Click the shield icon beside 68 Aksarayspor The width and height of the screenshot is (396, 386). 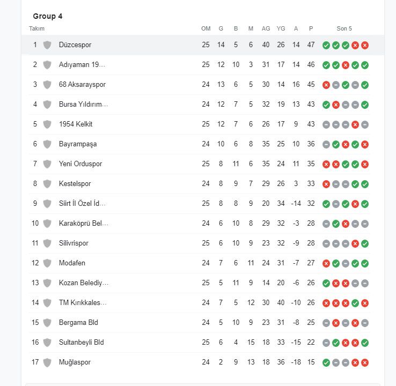[x=47, y=85]
